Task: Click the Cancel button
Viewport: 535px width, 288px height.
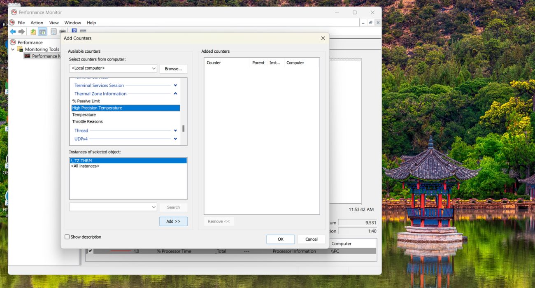Action: click(x=312, y=239)
